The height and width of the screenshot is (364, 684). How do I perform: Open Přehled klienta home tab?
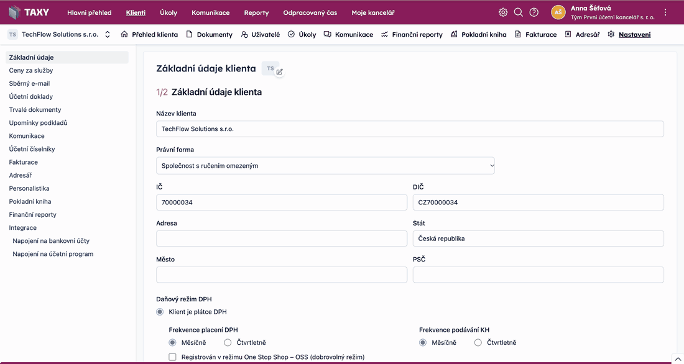(x=149, y=34)
